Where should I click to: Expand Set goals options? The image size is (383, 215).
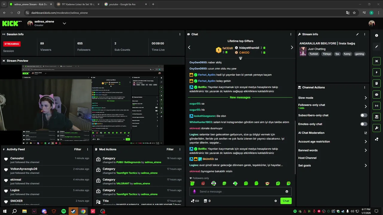pos(366,165)
